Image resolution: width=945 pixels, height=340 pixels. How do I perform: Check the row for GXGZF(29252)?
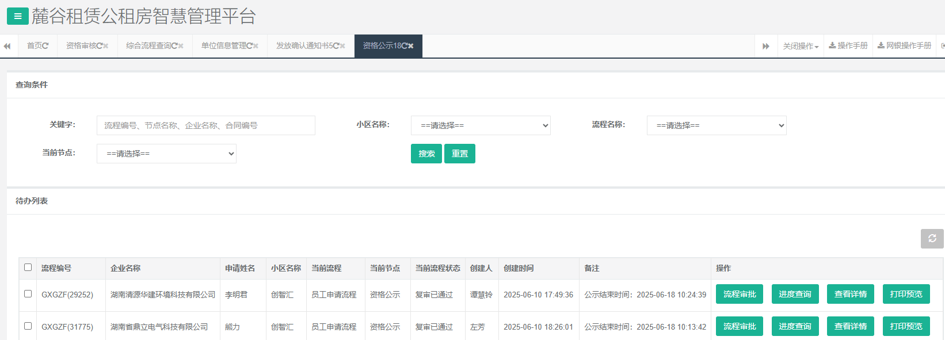28,294
